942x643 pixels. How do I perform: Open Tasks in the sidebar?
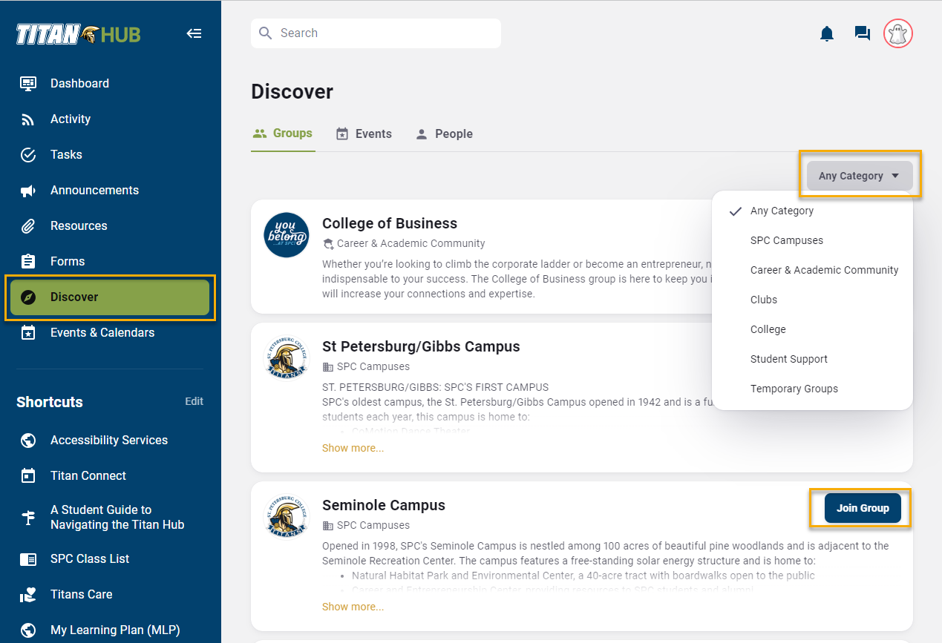[110, 154]
